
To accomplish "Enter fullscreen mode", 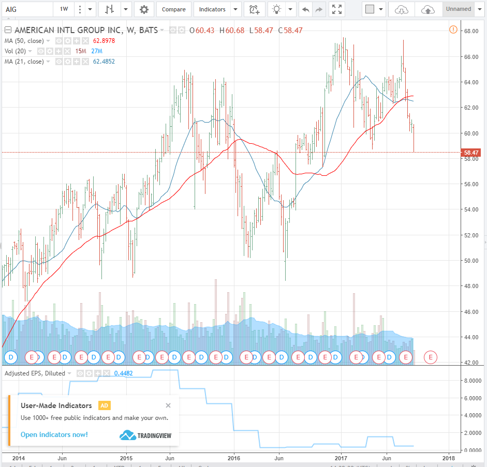I will 337,9.
